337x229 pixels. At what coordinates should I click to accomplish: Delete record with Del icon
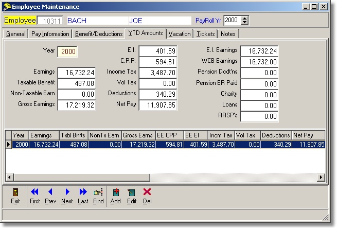coord(147,196)
